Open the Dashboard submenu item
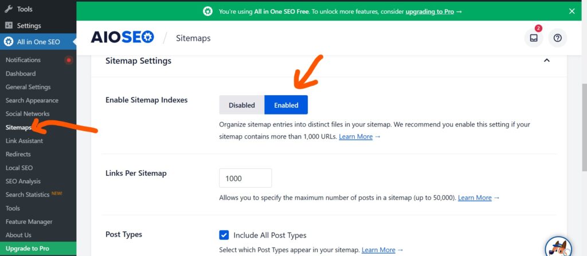587x256 pixels. point(21,73)
